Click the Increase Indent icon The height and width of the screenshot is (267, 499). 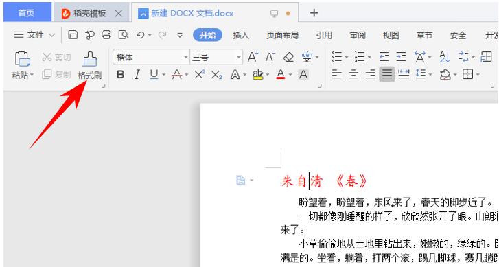(402, 57)
